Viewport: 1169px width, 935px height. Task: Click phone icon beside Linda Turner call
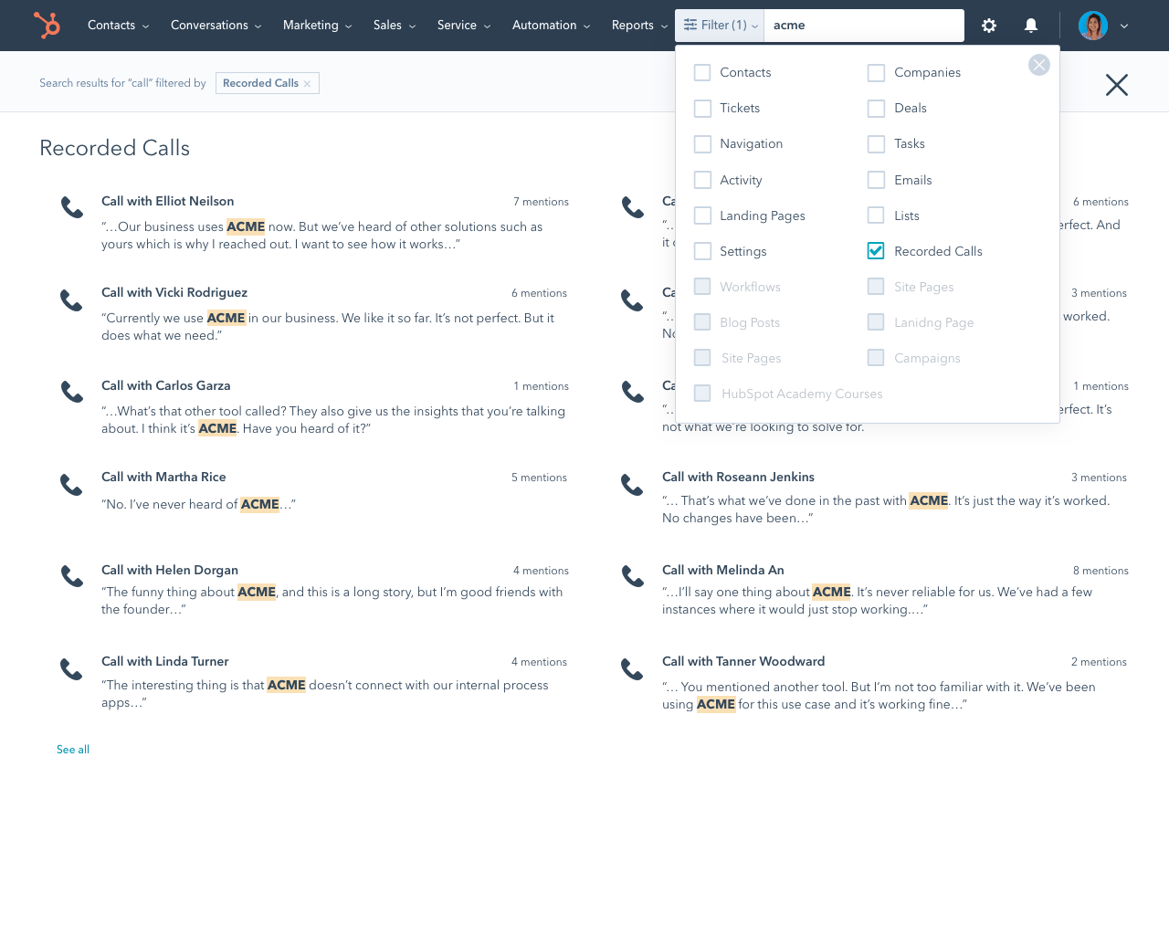[x=72, y=669]
